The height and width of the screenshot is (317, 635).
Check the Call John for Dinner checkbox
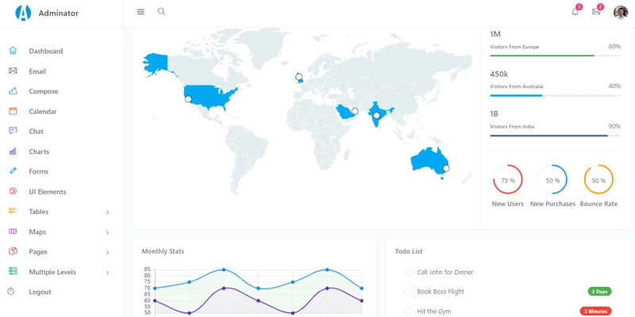[x=408, y=272]
